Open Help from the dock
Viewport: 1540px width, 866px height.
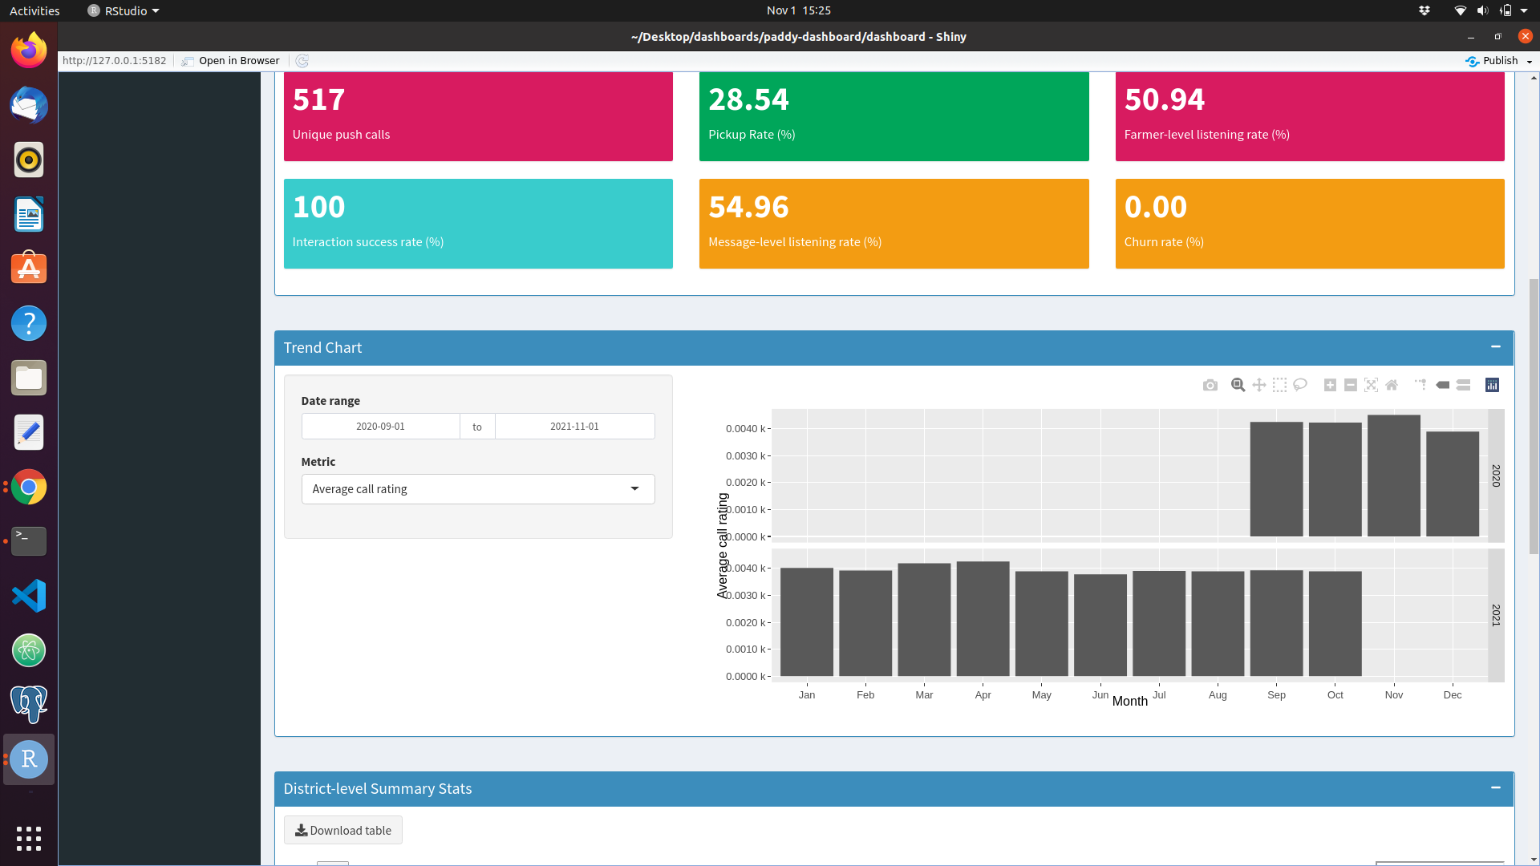[29, 323]
